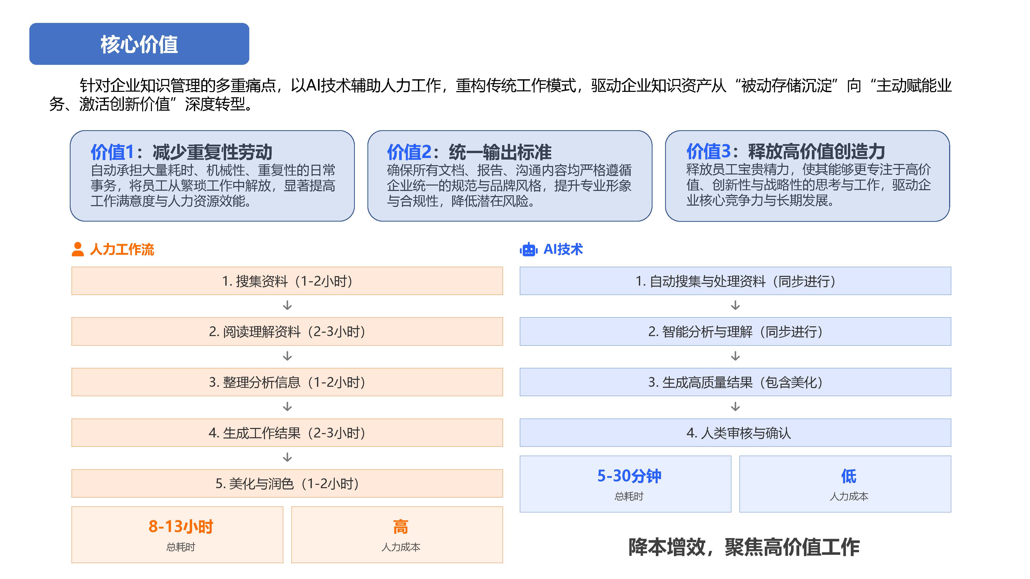Image resolution: width=1030 pixels, height=579 pixels.
Task: Click step 4. 生成工作结果（2-3小时）
Action: tap(287, 433)
